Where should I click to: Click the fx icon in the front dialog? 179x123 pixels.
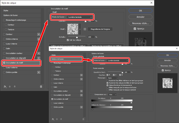53,119
